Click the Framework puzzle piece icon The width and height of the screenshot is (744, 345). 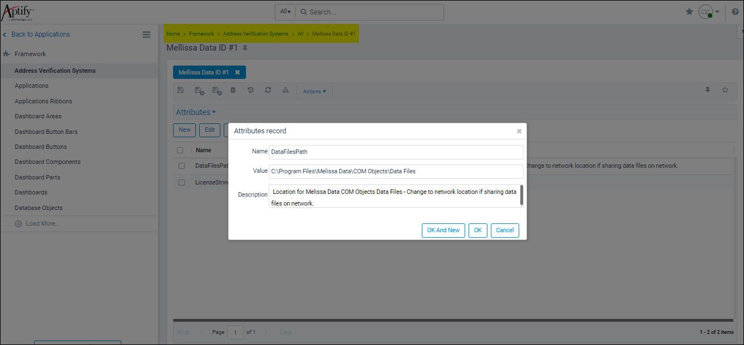[x=7, y=54]
